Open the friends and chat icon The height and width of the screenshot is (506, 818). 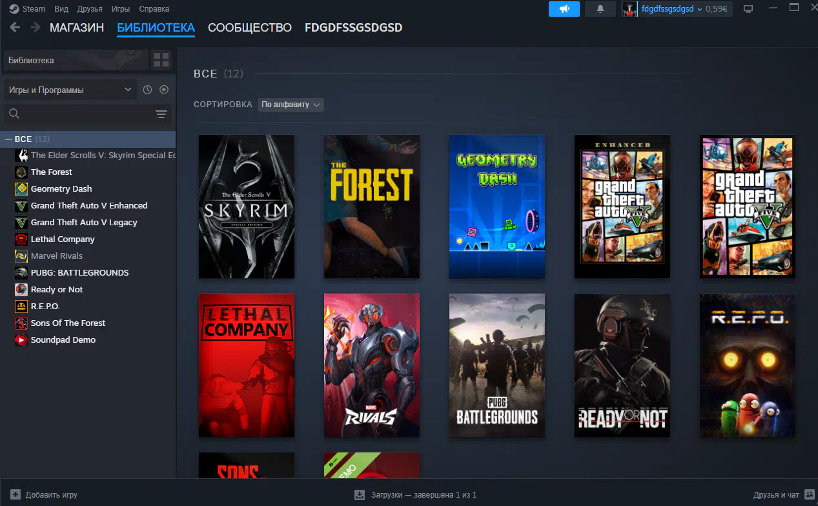[809, 494]
